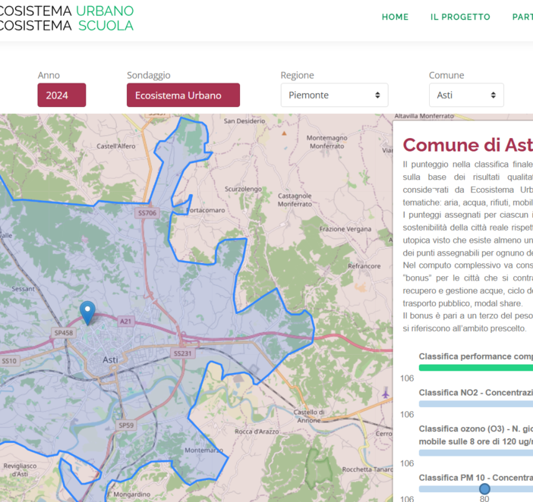
Task: Open the Sondaggio selector showing Ecosistema Urbano
Action: (x=183, y=96)
